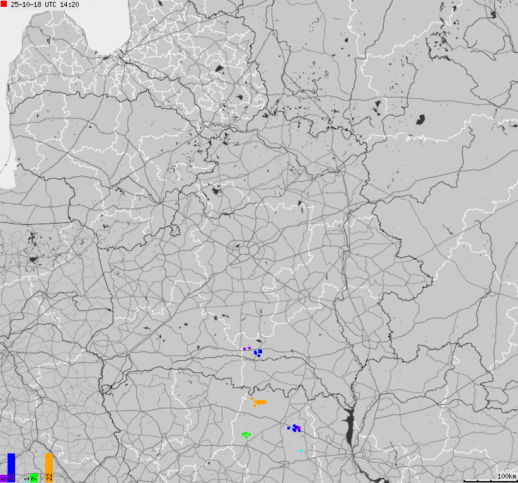518x483 pixels.
Task: Click the red square beside the timestamp
Action: pyautogui.click(x=4, y=4)
